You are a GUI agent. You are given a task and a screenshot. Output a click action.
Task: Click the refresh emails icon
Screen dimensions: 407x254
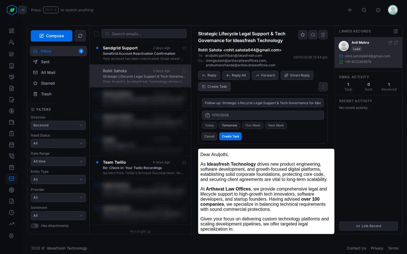point(80,36)
